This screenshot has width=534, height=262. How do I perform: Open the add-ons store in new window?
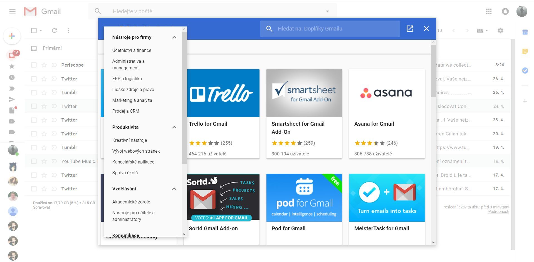click(410, 29)
